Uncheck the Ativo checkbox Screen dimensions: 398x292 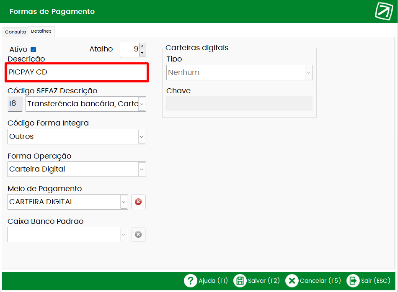click(33, 49)
